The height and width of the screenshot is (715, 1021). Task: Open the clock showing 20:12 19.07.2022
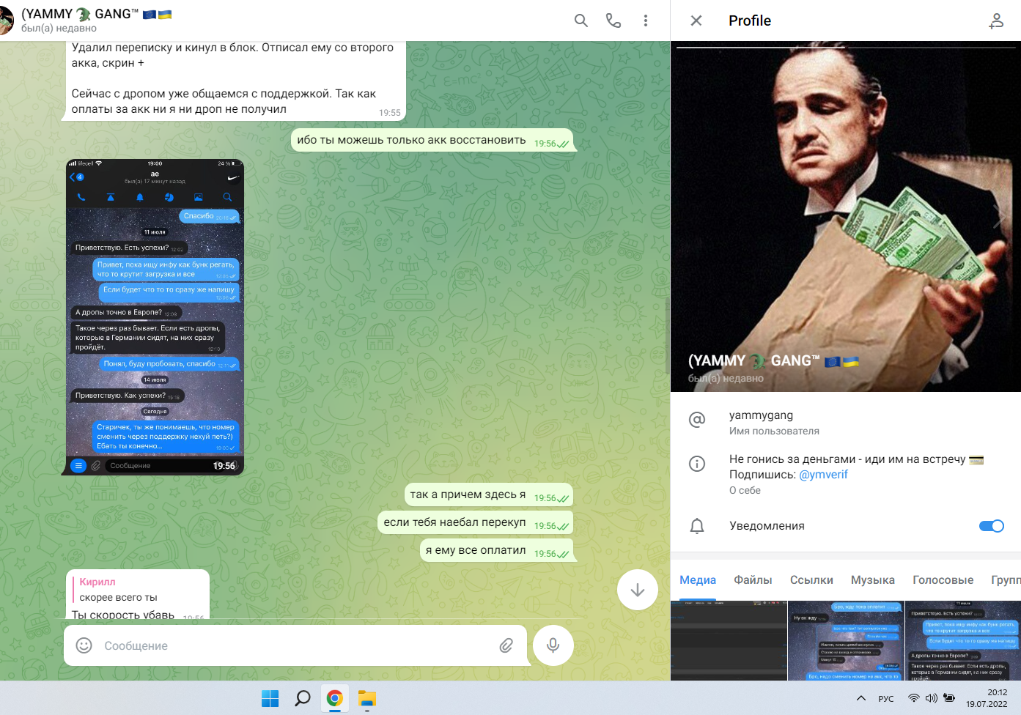[x=987, y=699]
